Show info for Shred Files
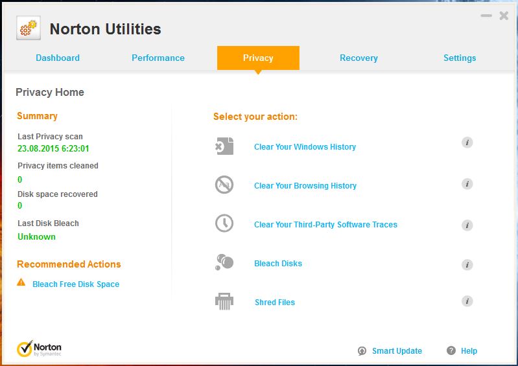Screen dimensions: 518x366 467,301
